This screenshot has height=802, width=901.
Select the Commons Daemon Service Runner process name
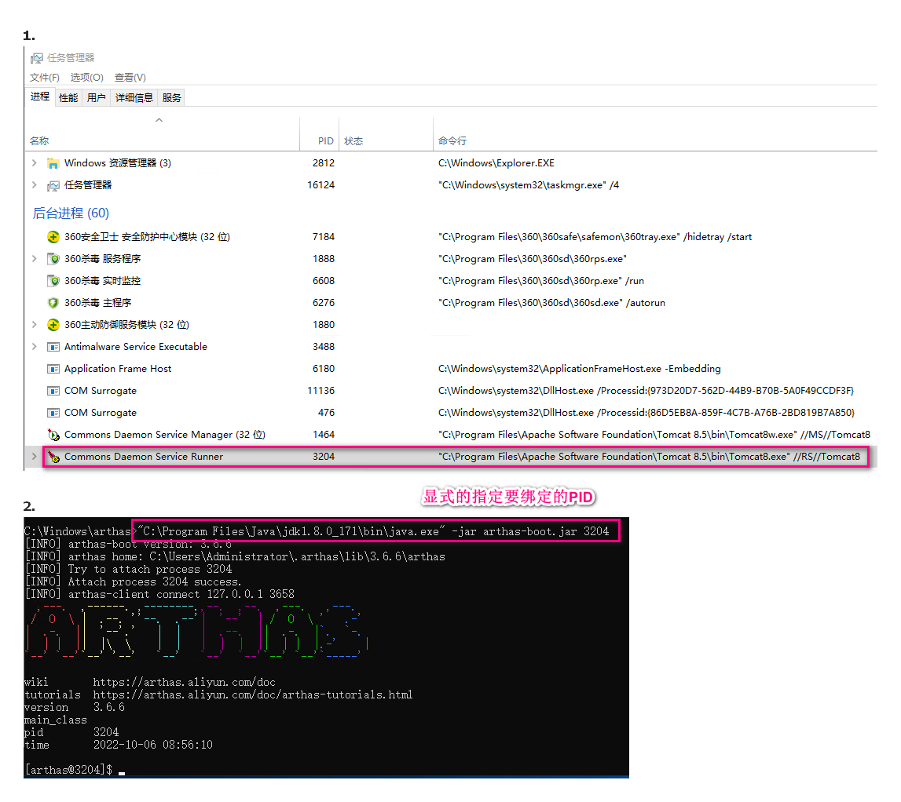click(144, 457)
